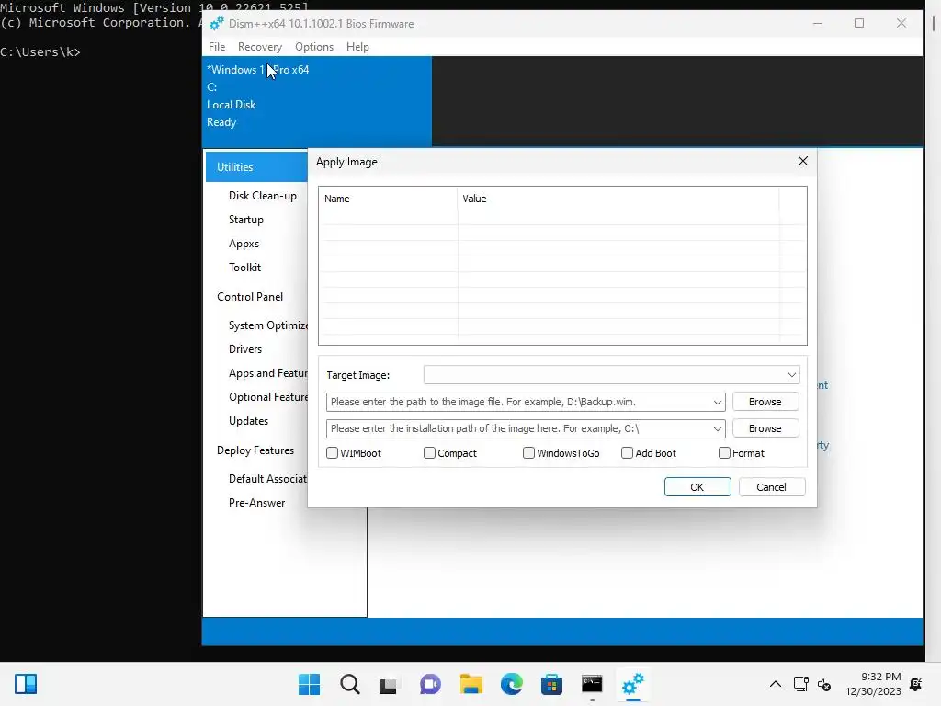Open taskbar Search
This screenshot has width=941, height=706.
pos(350,684)
